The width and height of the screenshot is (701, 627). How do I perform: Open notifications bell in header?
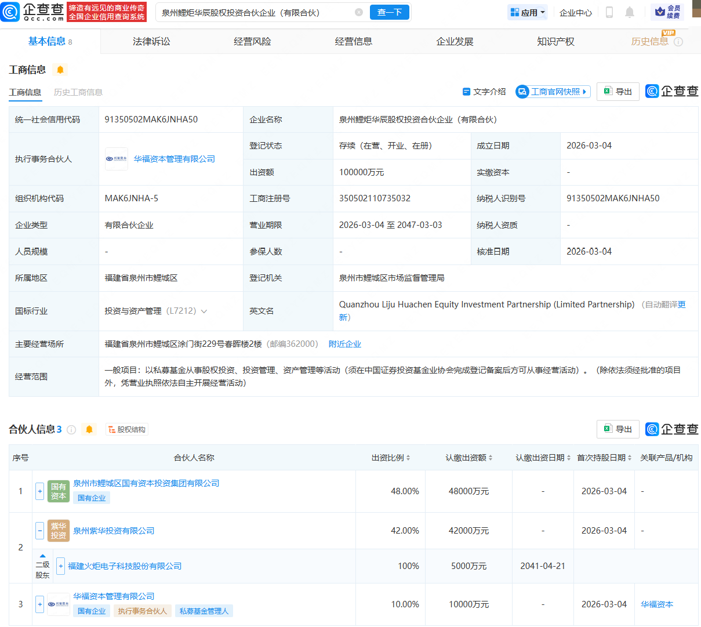click(x=630, y=12)
